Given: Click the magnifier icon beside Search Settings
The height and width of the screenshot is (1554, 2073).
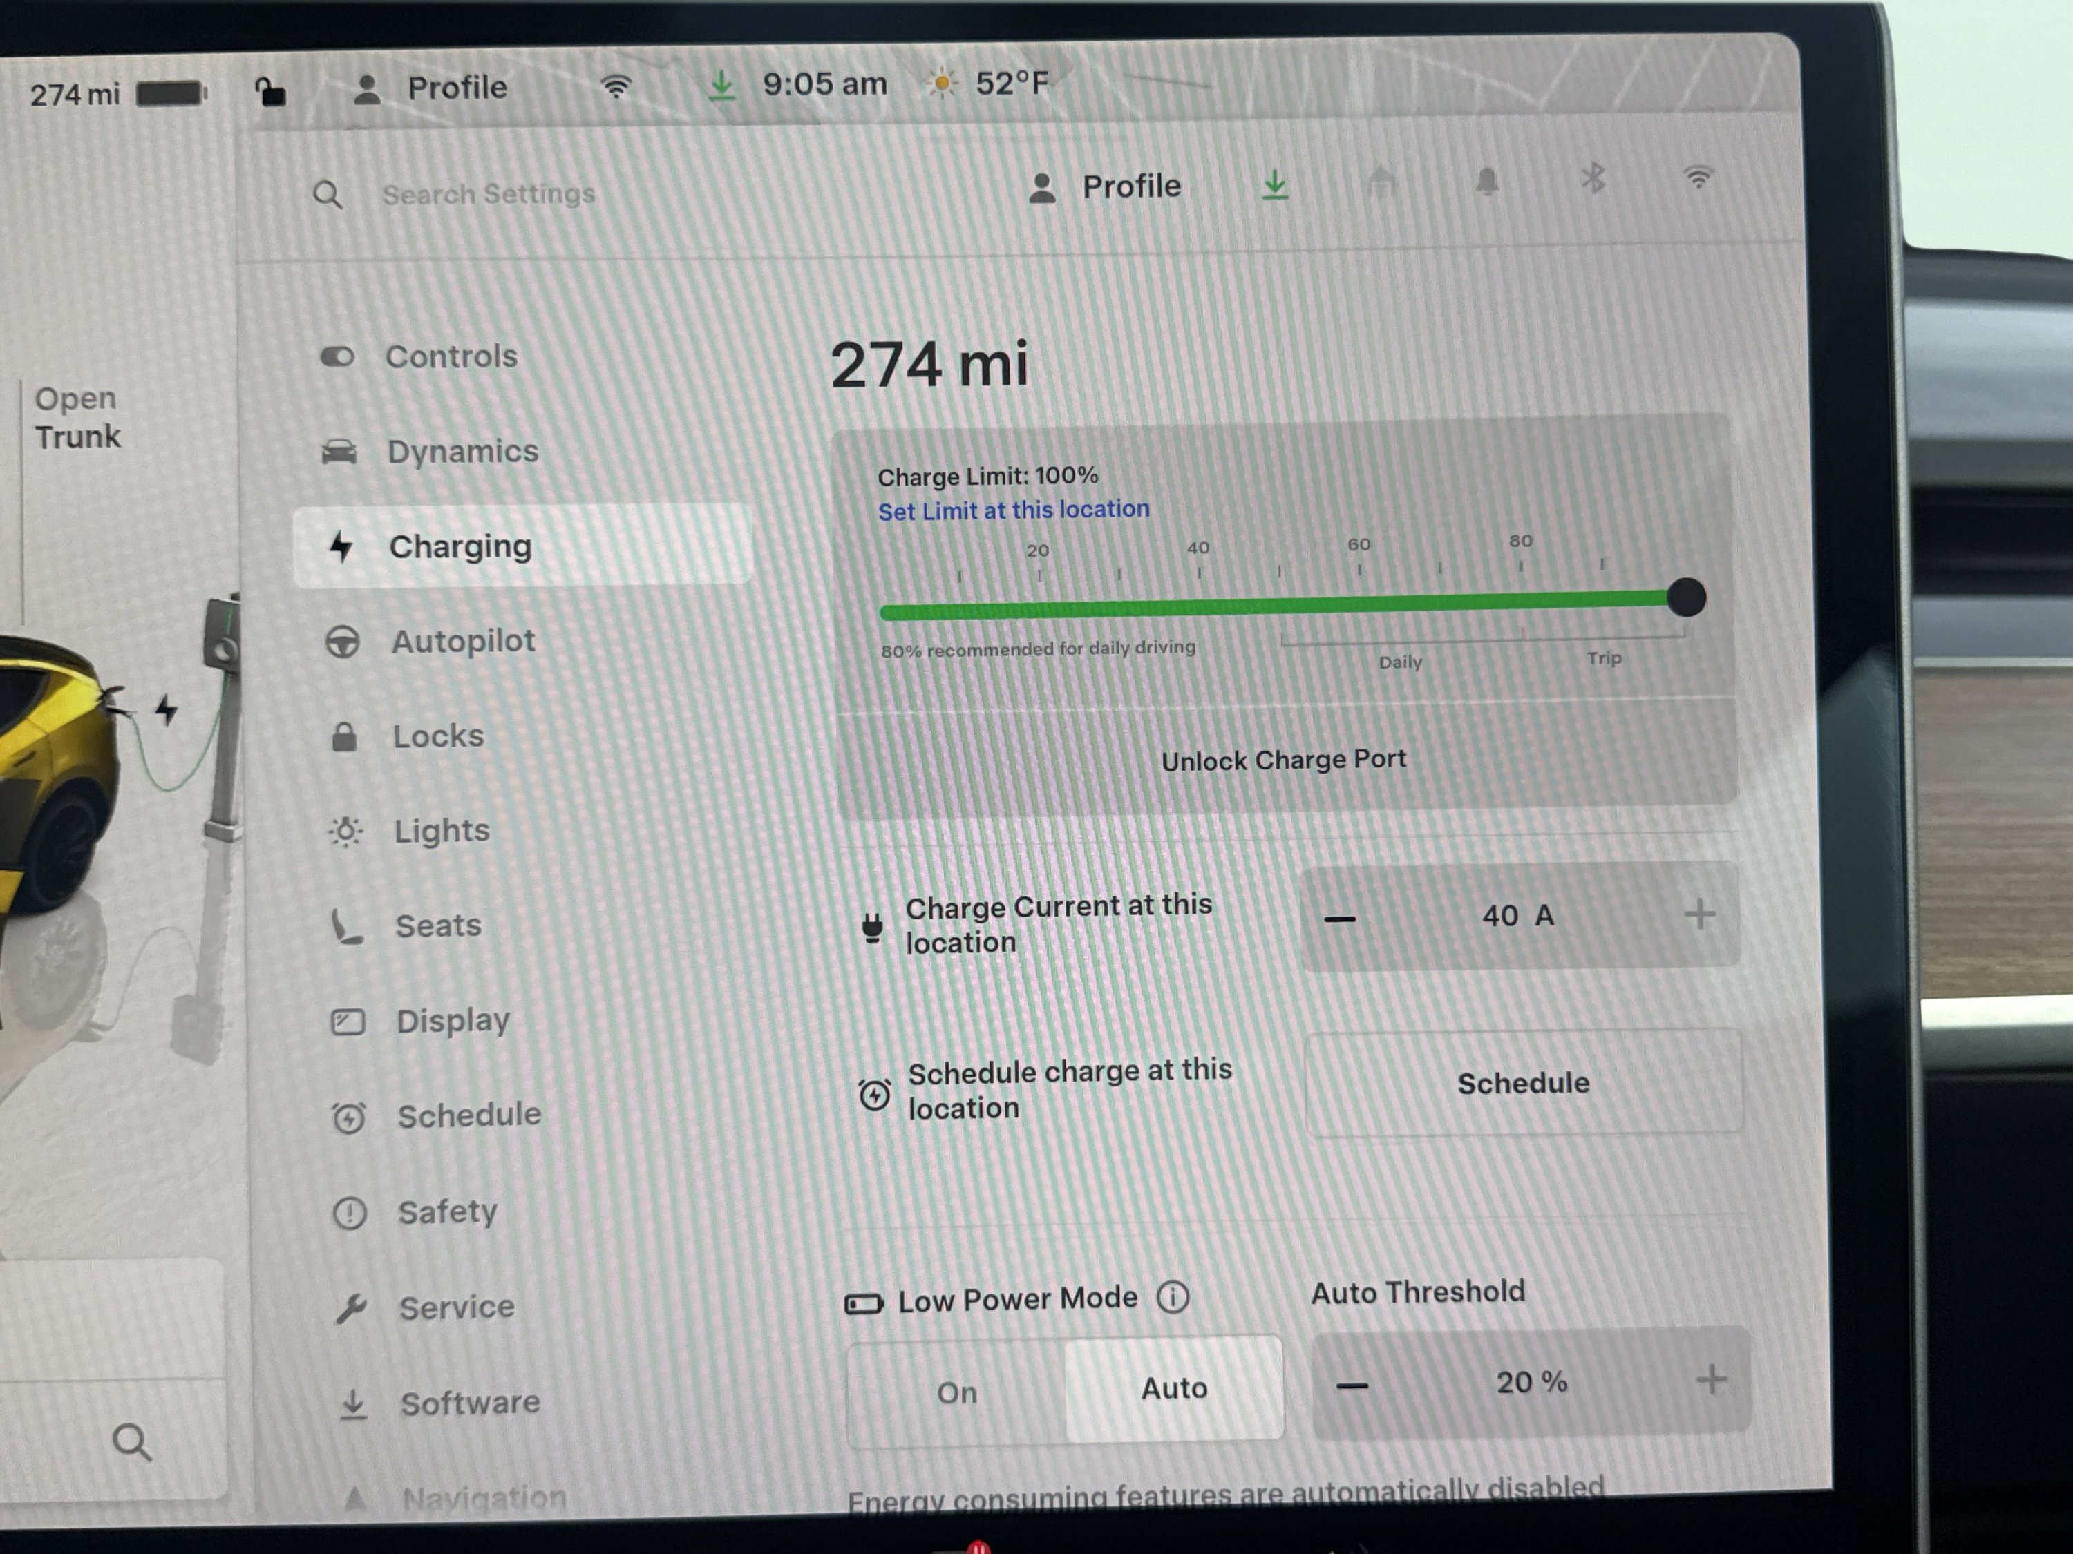Looking at the screenshot, I should click(x=327, y=195).
